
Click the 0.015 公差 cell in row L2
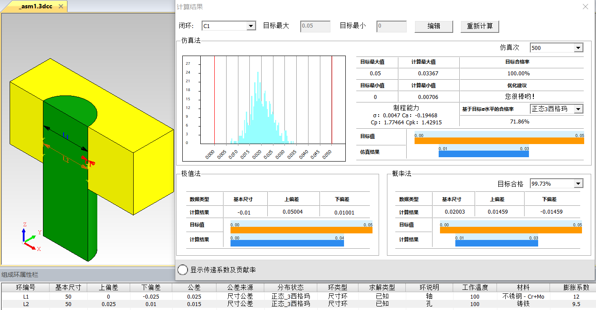click(x=194, y=303)
